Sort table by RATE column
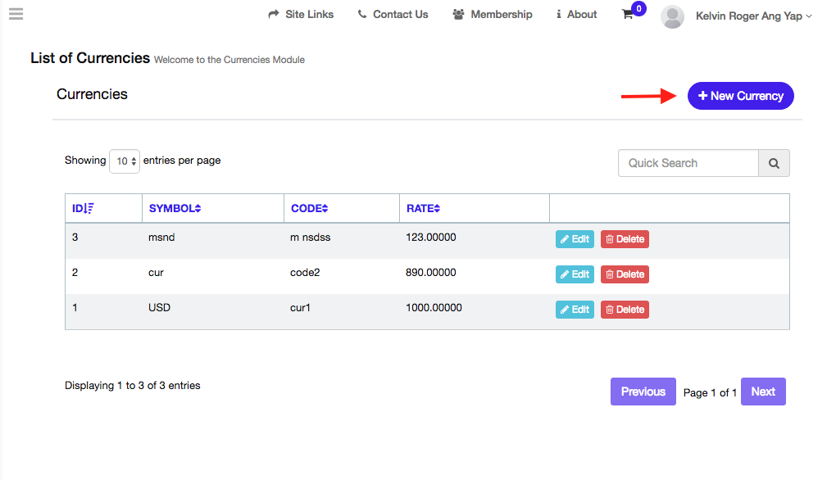This screenshot has width=836, height=480. (423, 208)
